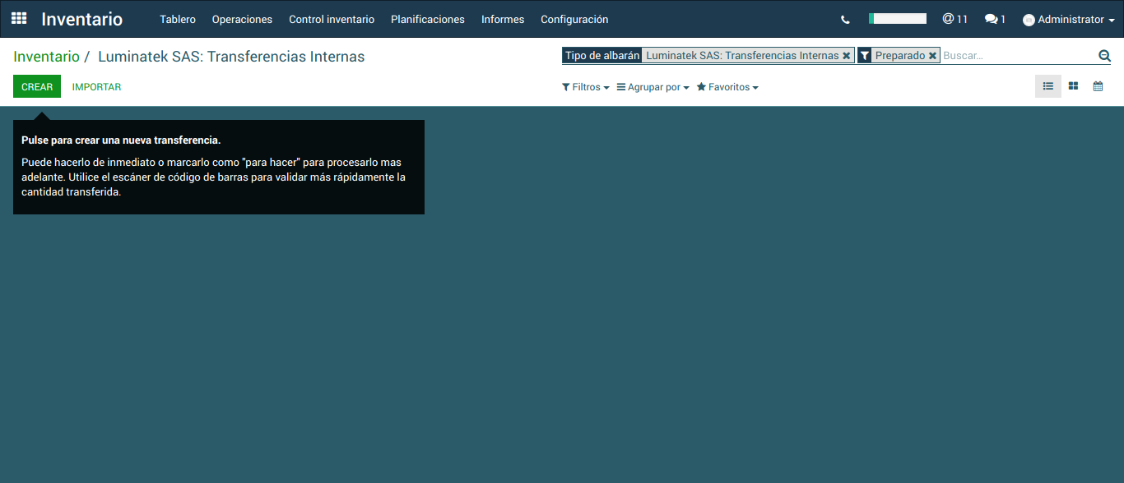Viewport: 1124px width, 483px height.
Task: Switch to list view
Action: 1047,86
